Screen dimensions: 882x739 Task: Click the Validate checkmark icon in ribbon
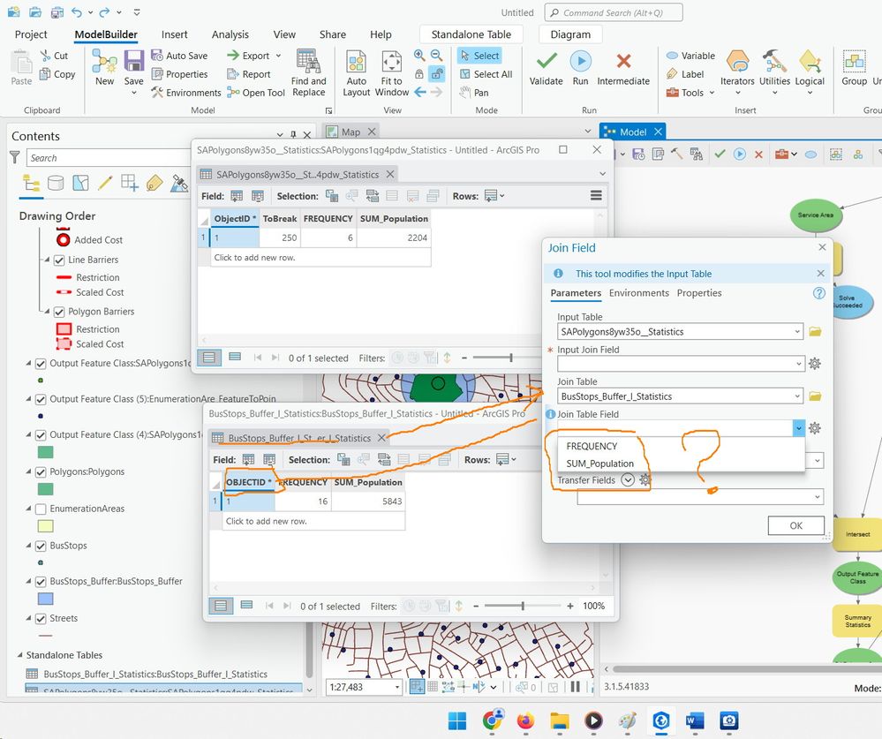click(x=547, y=61)
